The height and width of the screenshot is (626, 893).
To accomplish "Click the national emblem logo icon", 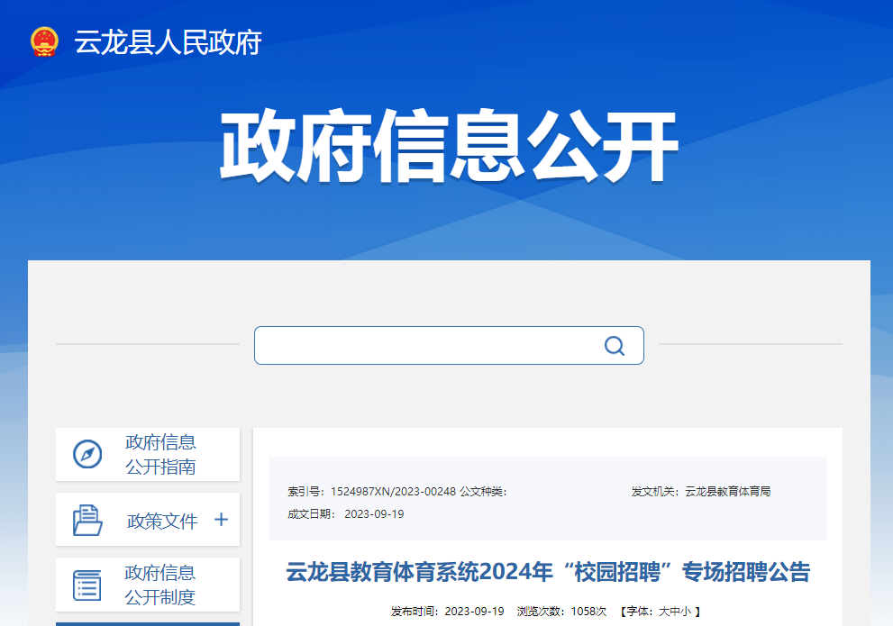I will pos(44,42).
